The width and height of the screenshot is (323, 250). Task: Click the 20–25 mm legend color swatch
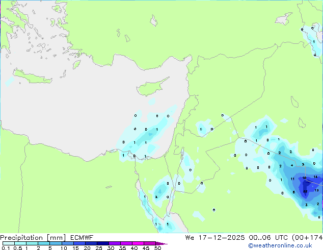[91, 243]
